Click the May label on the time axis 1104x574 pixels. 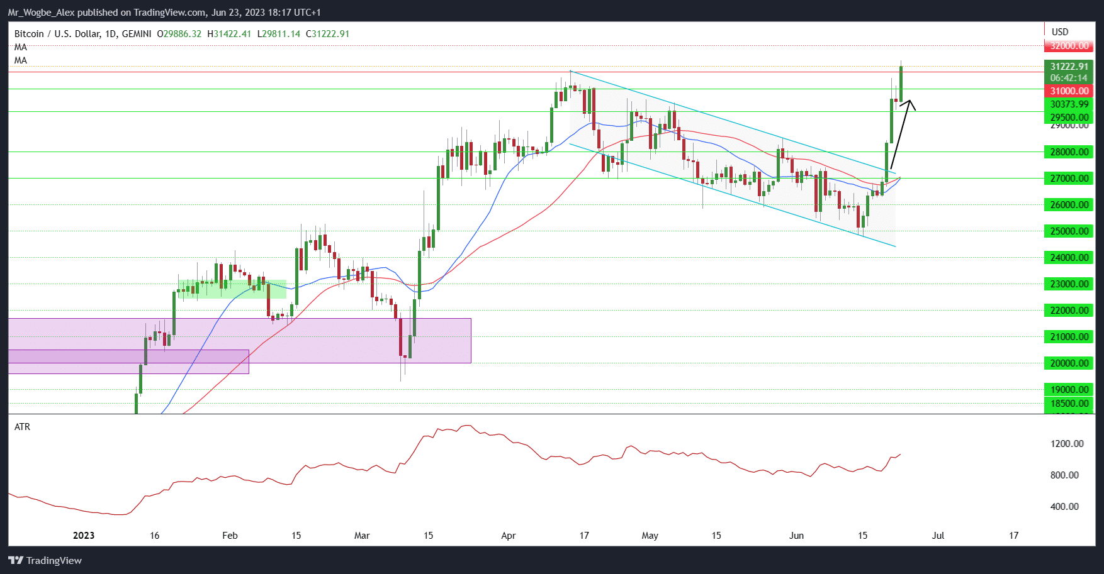tap(650, 536)
